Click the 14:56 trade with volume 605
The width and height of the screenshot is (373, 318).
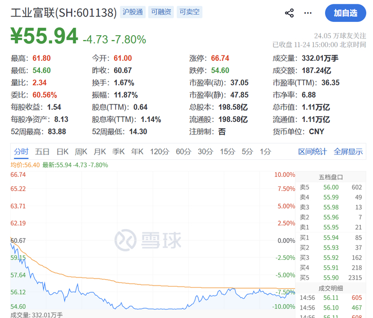pyautogui.click(x=331, y=298)
